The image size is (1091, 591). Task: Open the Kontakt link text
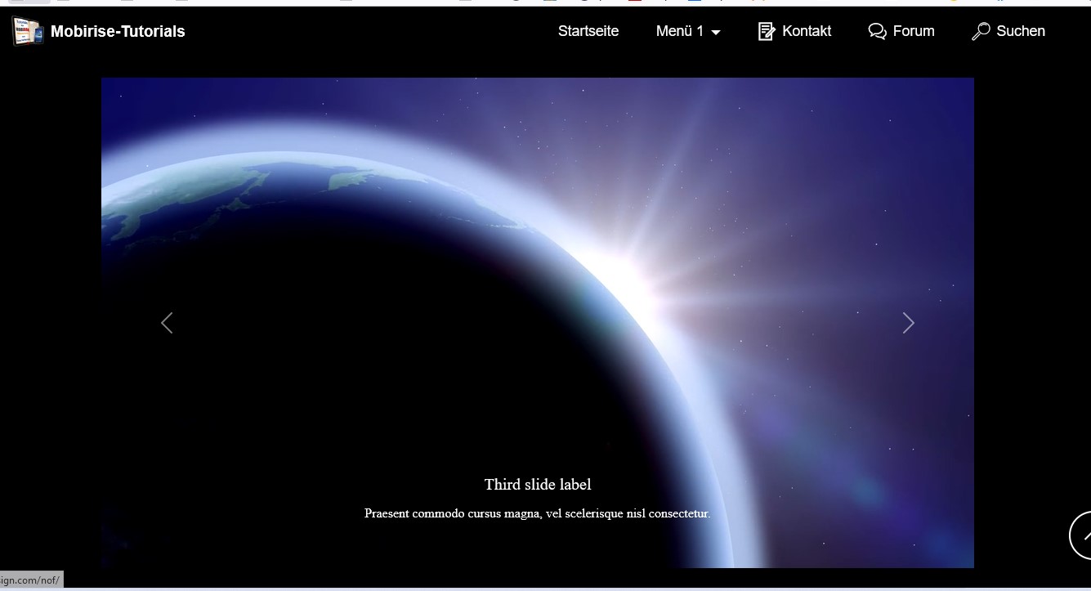[x=806, y=31]
